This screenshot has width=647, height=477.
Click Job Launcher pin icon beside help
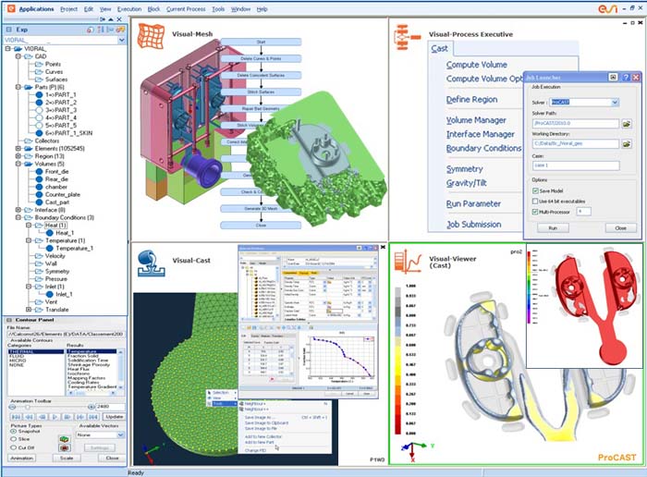click(x=613, y=77)
